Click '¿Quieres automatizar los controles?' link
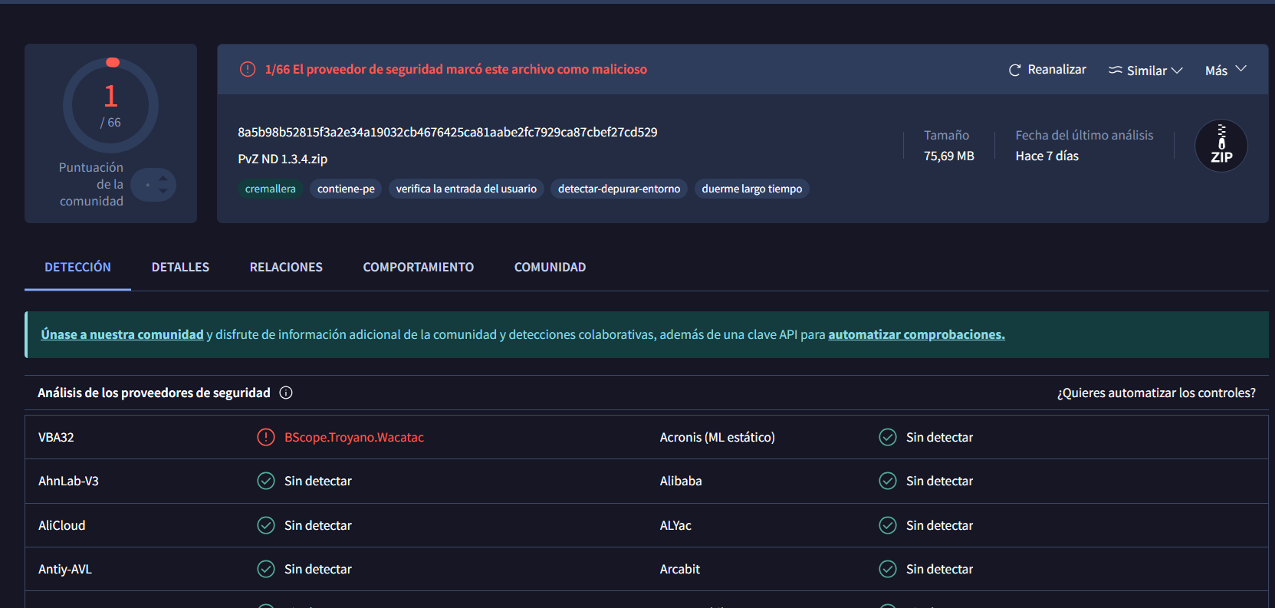Screen dimensions: 1275x608 1155,393
